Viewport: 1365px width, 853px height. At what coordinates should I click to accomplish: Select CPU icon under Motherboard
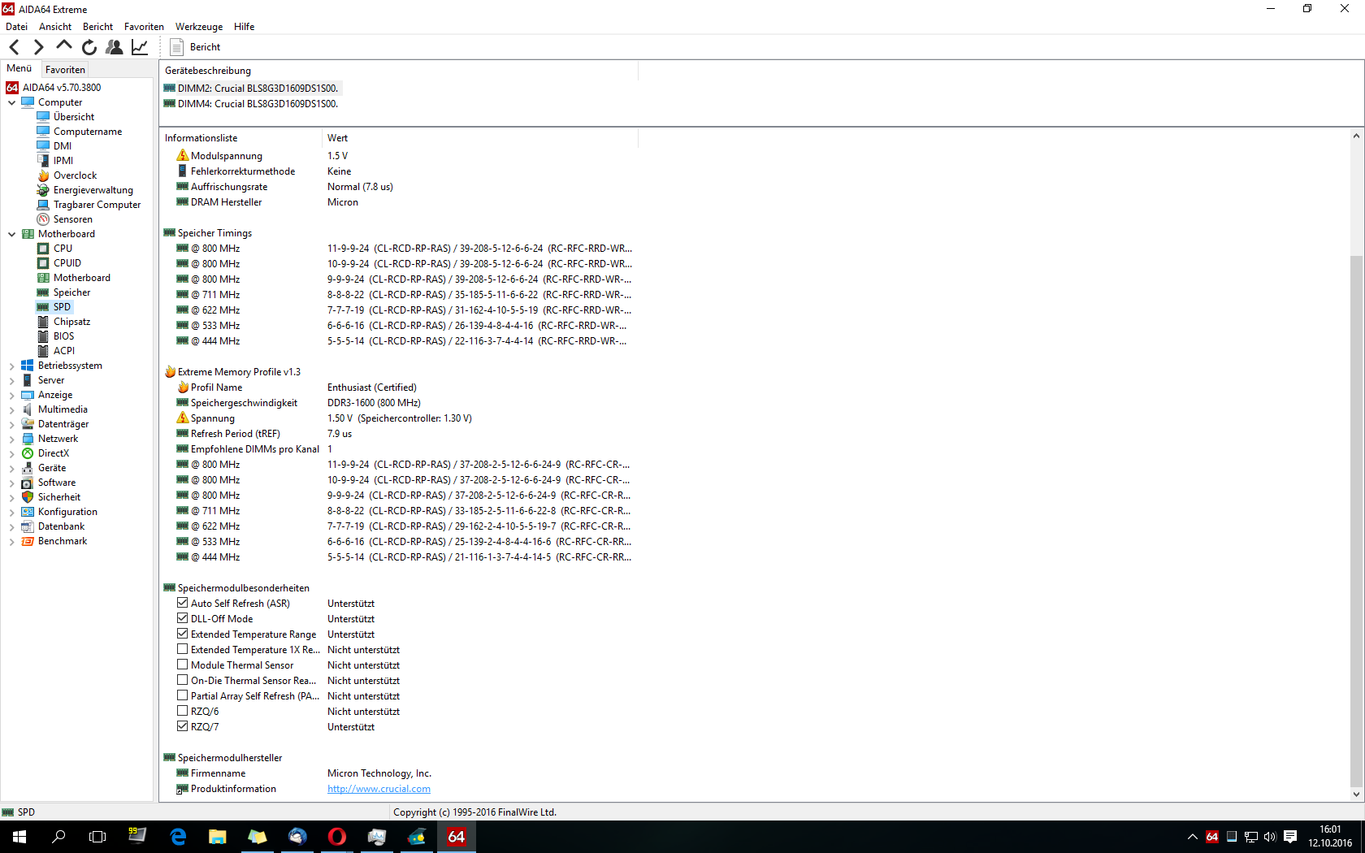pos(43,249)
